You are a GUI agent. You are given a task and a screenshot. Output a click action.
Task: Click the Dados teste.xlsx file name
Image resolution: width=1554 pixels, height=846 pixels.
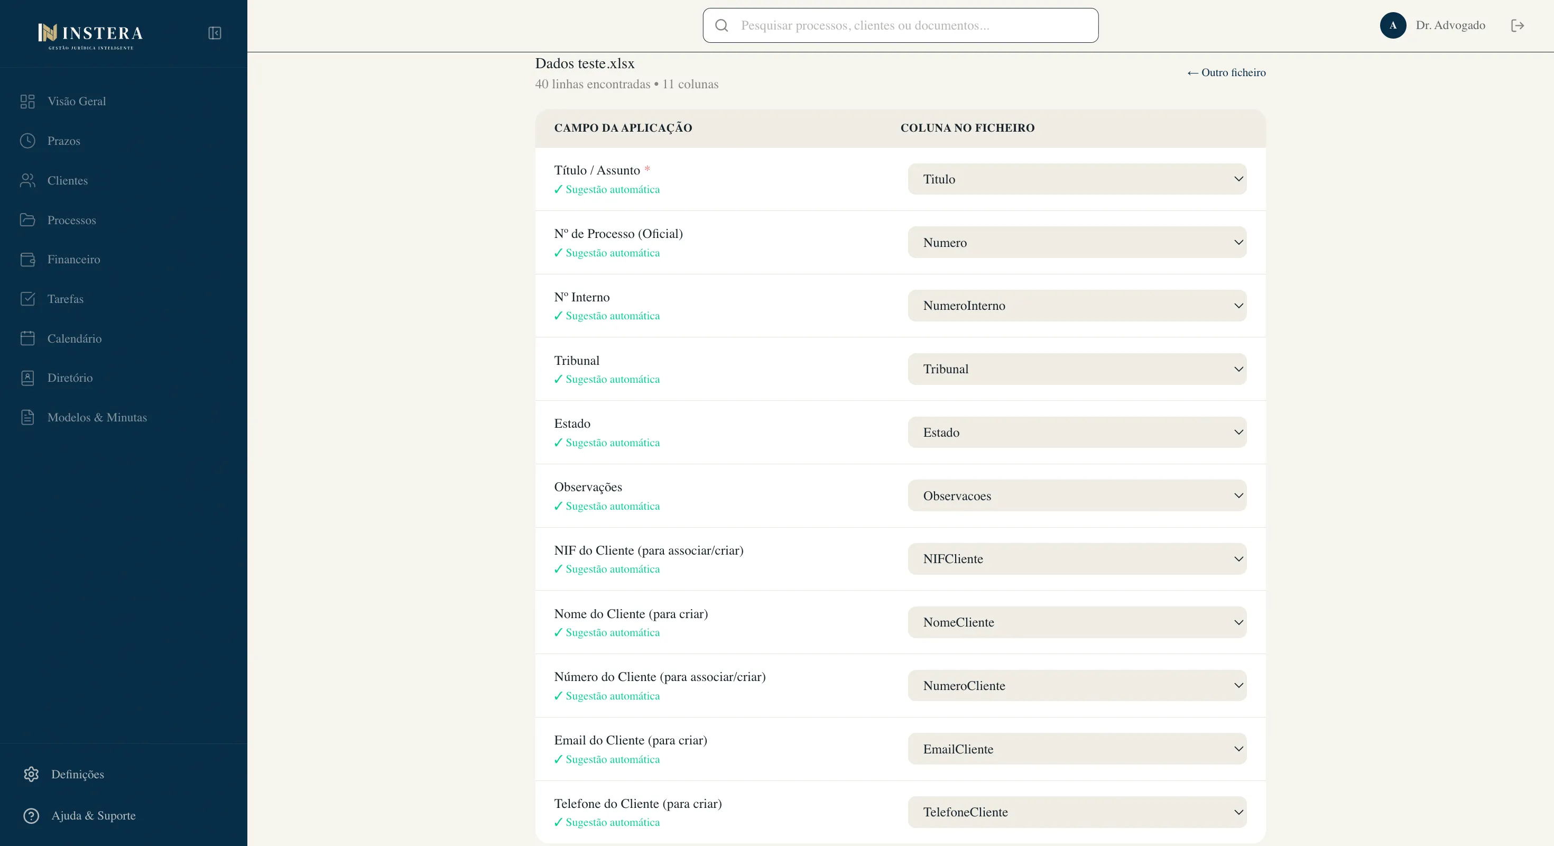pyautogui.click(x=585, y=63)
